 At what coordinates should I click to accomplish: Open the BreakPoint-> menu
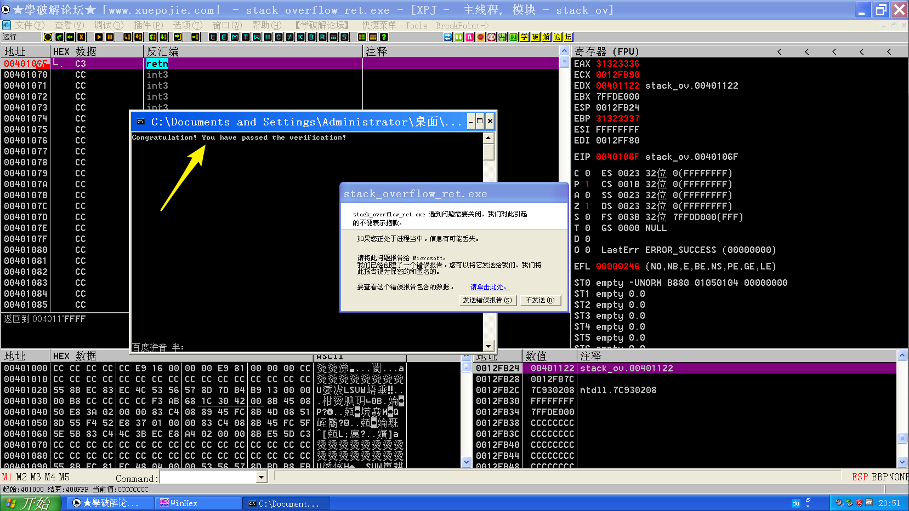[x=462, y=25]
